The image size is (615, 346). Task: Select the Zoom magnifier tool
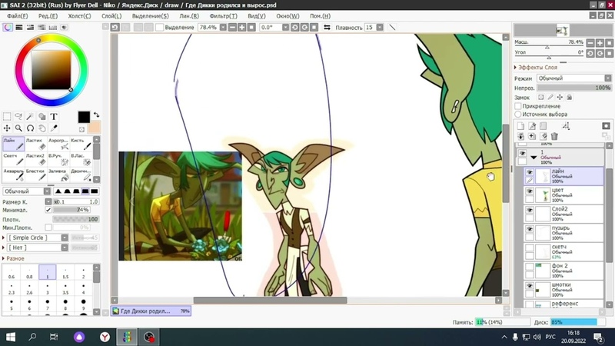18,128
